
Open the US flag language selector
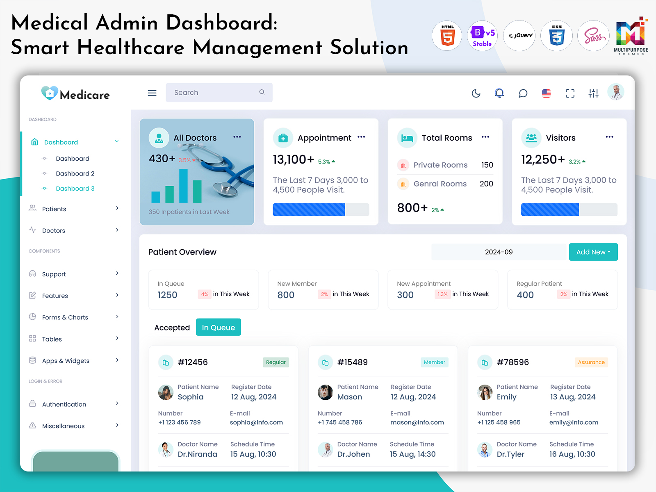[x=547, y=93]
